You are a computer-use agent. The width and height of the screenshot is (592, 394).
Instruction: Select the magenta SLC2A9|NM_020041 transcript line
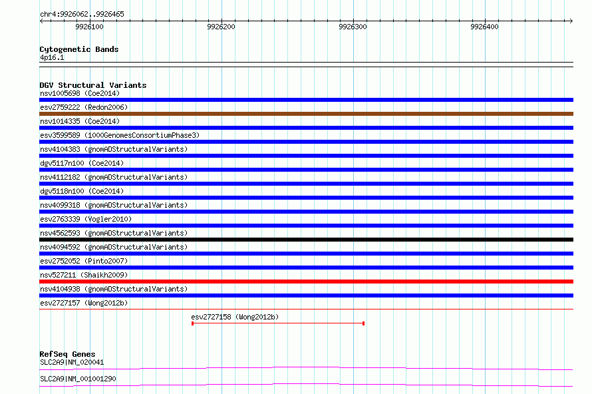(306, 368)
